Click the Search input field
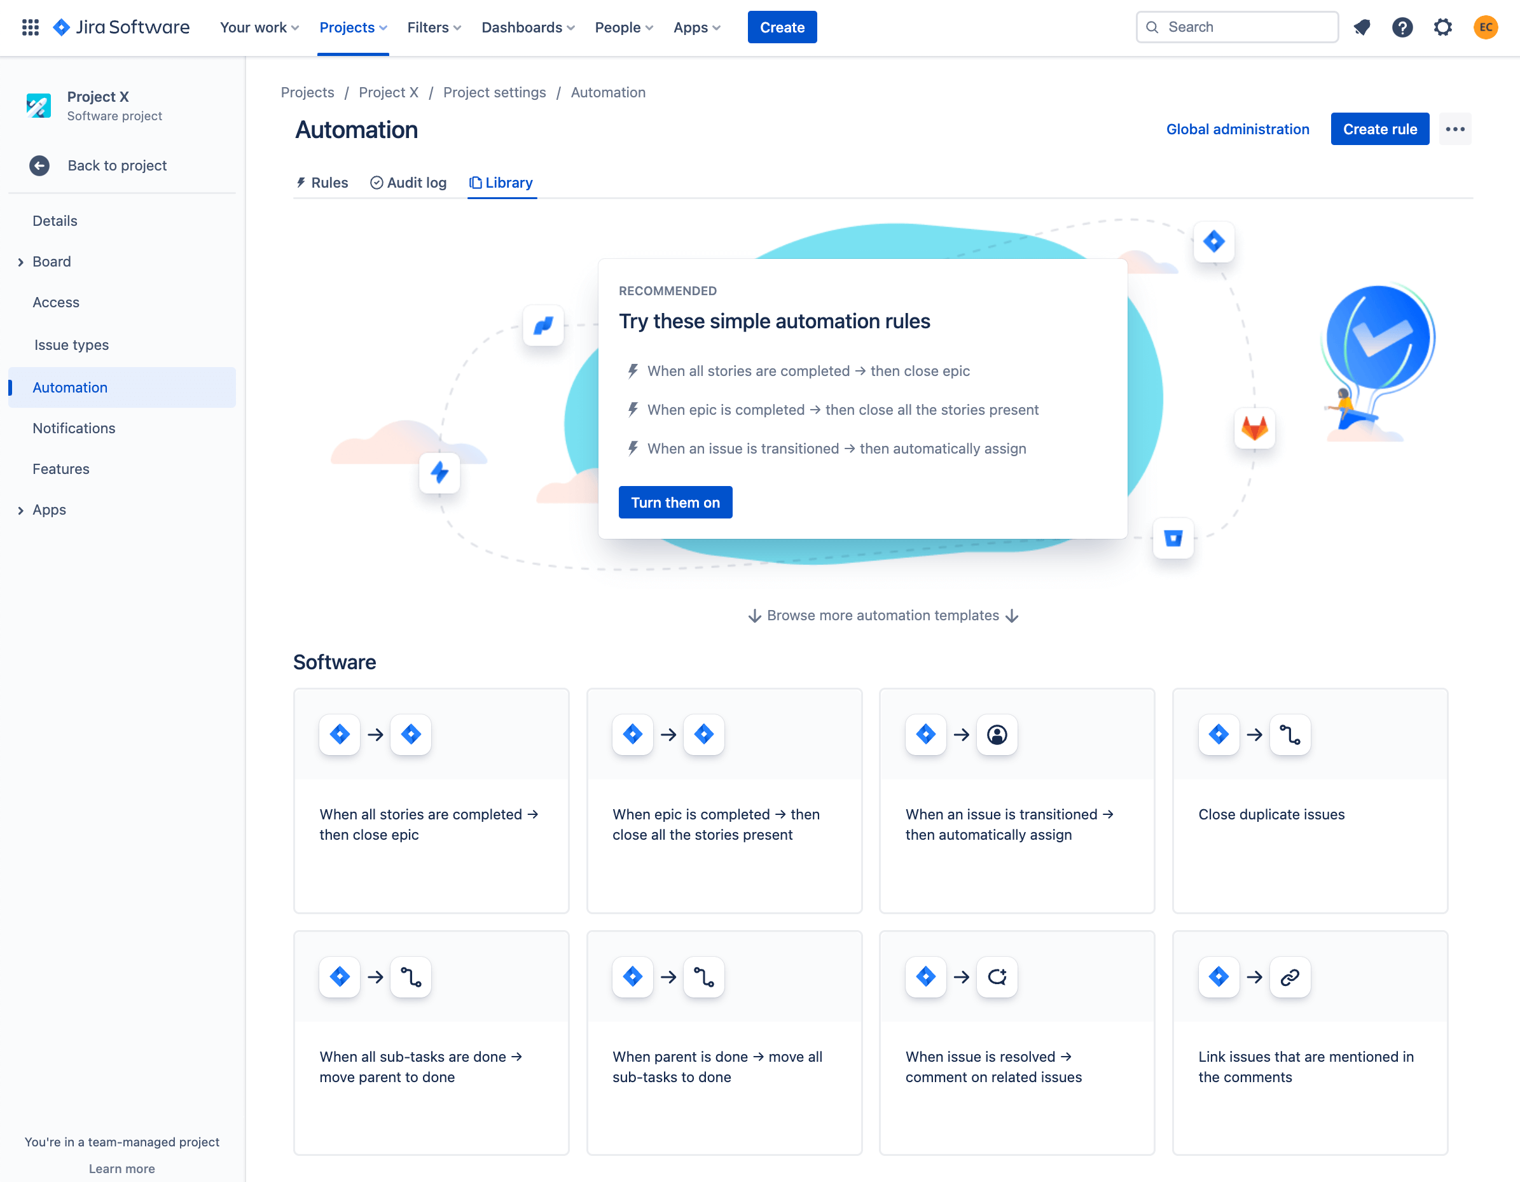Screen dimensions: 1520x1182 (1236, 26)
